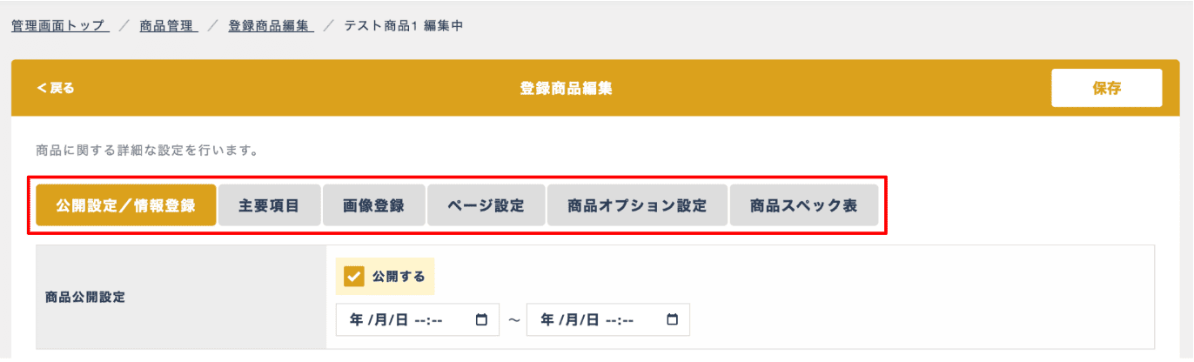Screen dimensions: 1194x362
Task: Follow the 管理画面トップ breadcrumb link
Action: click(59, 26)
